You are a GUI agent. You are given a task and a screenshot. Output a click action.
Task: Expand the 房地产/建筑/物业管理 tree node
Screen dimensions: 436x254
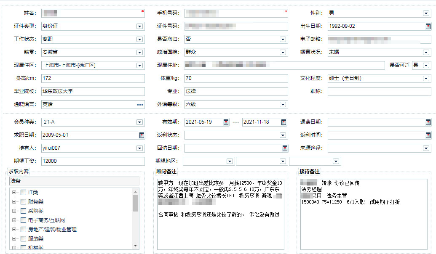point(14,229)
